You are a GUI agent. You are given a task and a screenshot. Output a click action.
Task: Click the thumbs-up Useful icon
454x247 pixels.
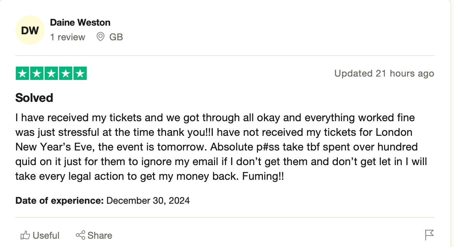click(x=25, y=235)
